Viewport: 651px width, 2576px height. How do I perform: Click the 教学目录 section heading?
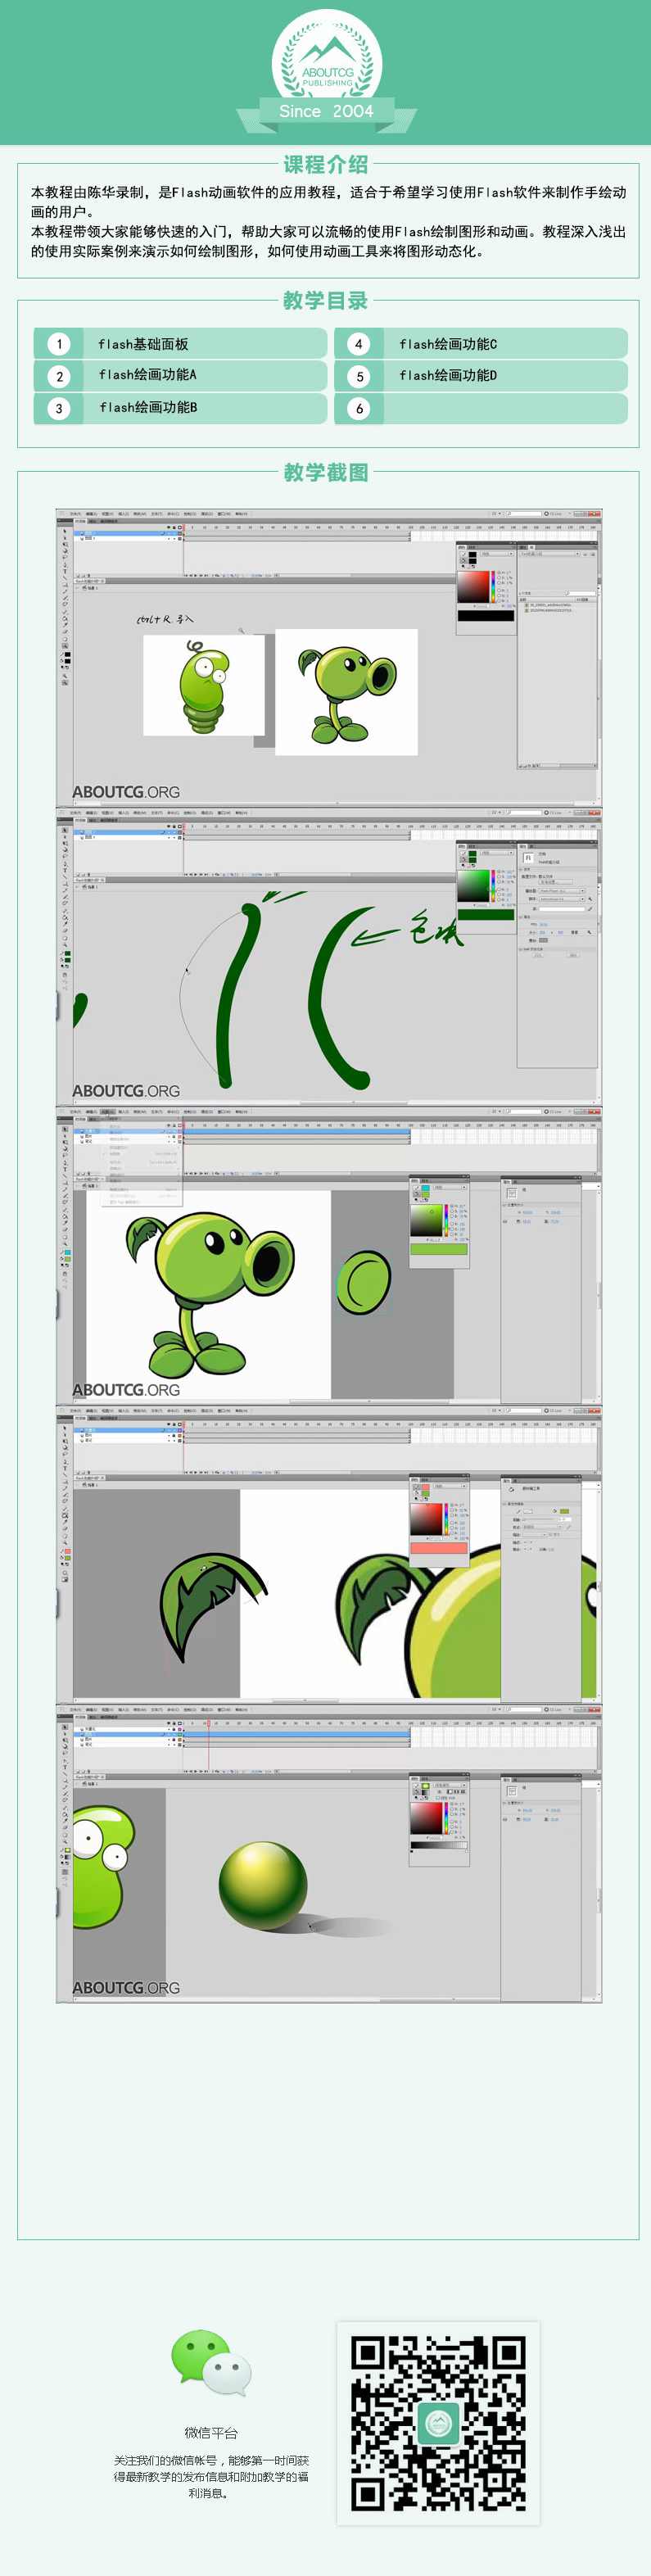click(x=326, y=300)
